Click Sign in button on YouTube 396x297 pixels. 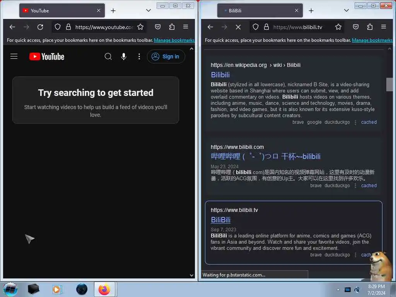(166, 56)
